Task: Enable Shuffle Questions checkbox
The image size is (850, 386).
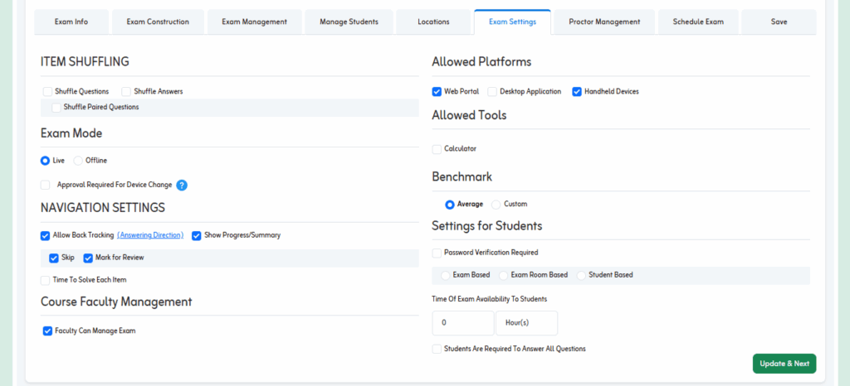Action: (46, 91)
